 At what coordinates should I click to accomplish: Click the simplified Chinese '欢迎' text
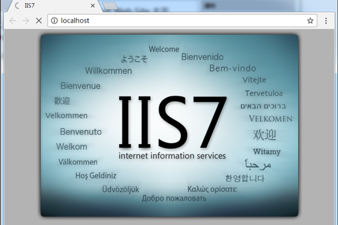[x=265, y=135]
